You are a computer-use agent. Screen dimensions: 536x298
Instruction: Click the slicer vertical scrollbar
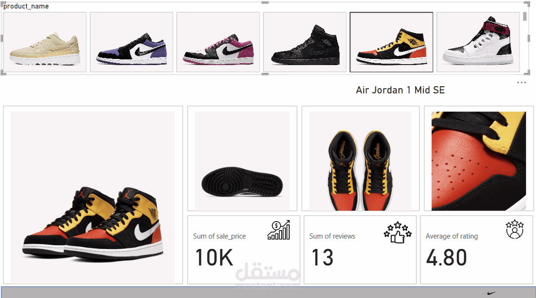click(x=525, y=17)
